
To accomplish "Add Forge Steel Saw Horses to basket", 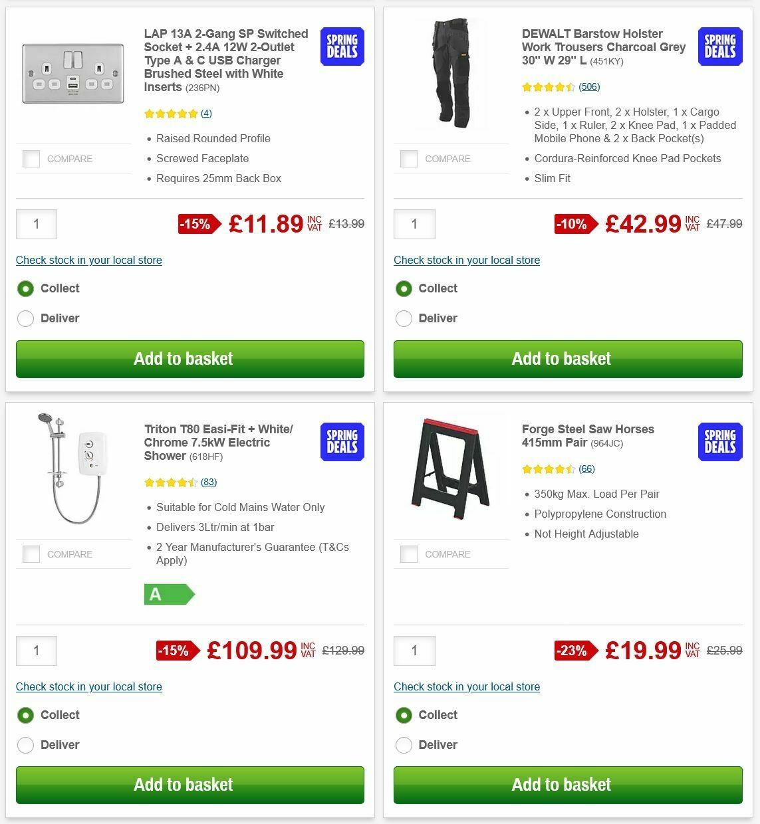I will click(568, 785).
